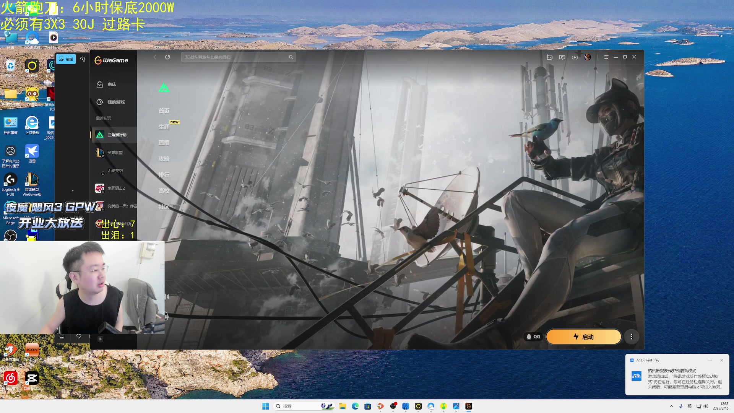Open the WeGame hamburger menu
Screen dimensions: 734x413
coord(606,57)
